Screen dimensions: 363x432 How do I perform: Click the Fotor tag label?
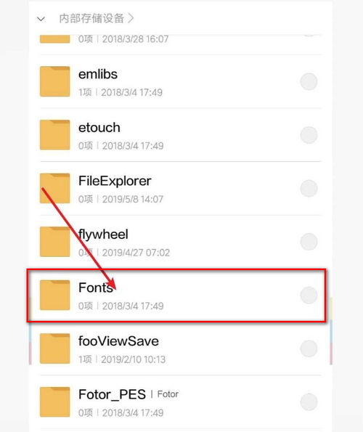(x=168, y=394)
